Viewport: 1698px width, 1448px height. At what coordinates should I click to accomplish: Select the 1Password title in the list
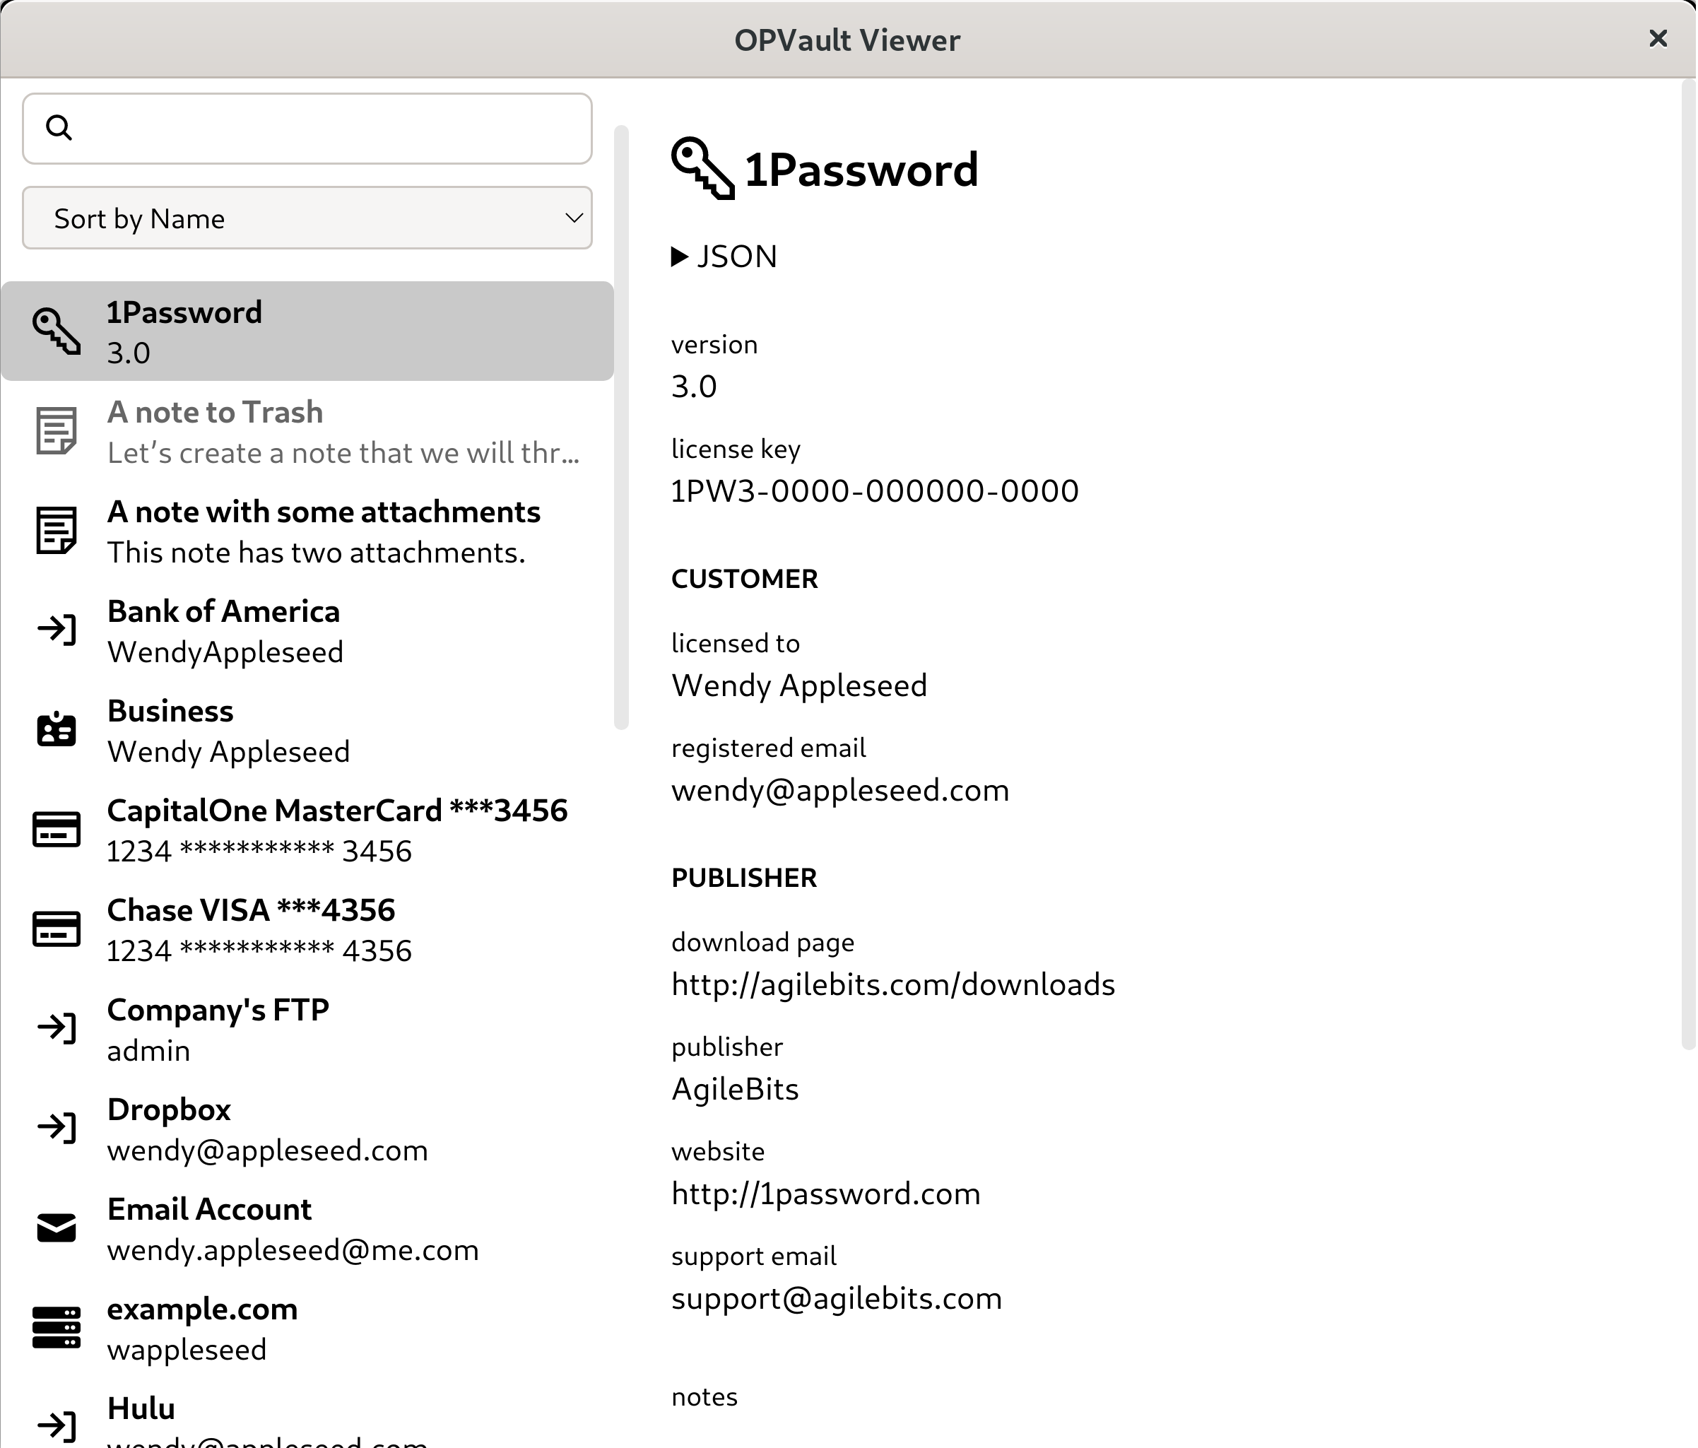184,312
